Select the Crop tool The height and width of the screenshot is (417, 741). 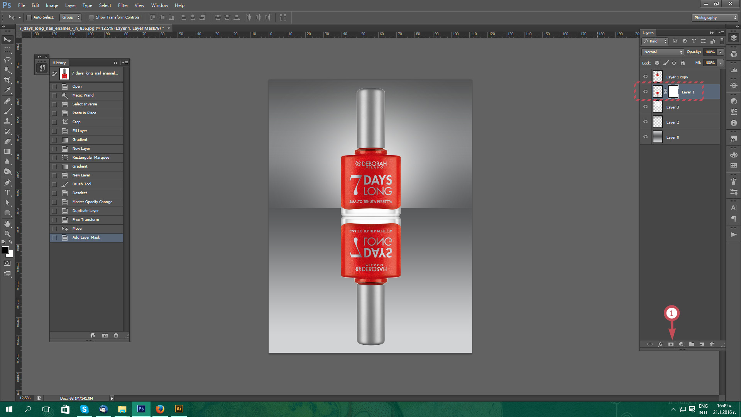click(7, 80)
